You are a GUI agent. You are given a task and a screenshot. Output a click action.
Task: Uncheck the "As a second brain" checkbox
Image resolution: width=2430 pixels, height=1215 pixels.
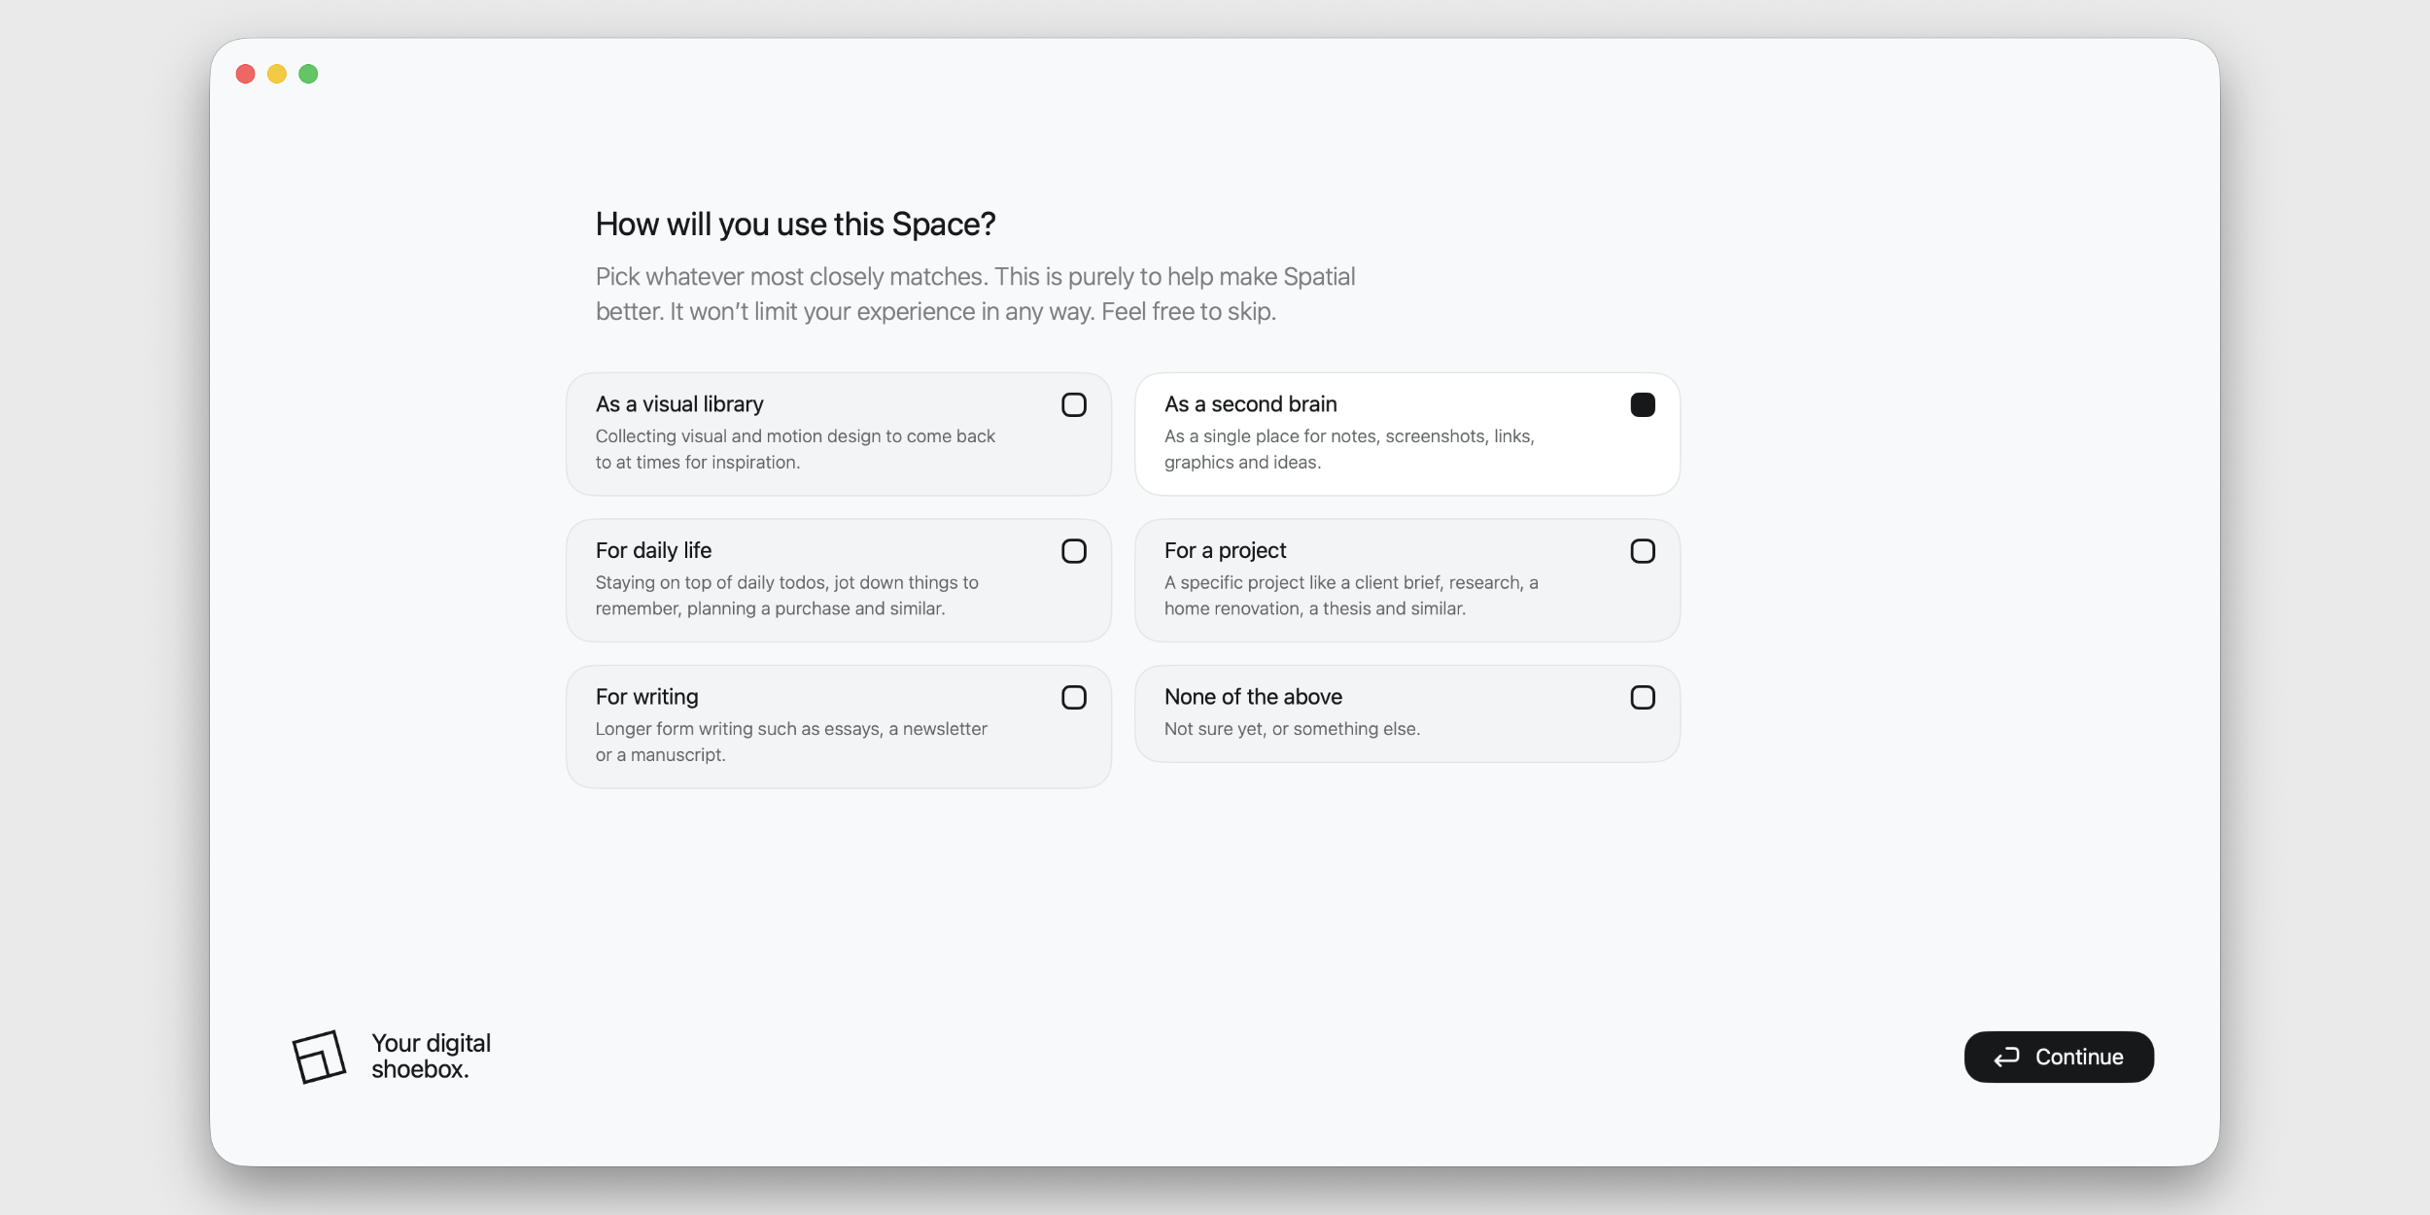pos(1642,405)
